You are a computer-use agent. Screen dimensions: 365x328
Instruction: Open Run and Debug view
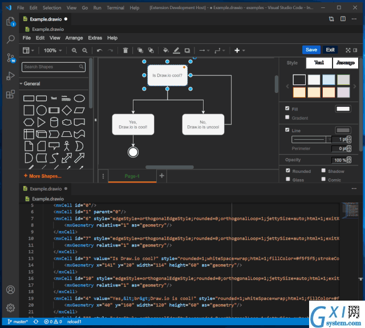click(10, 76)
